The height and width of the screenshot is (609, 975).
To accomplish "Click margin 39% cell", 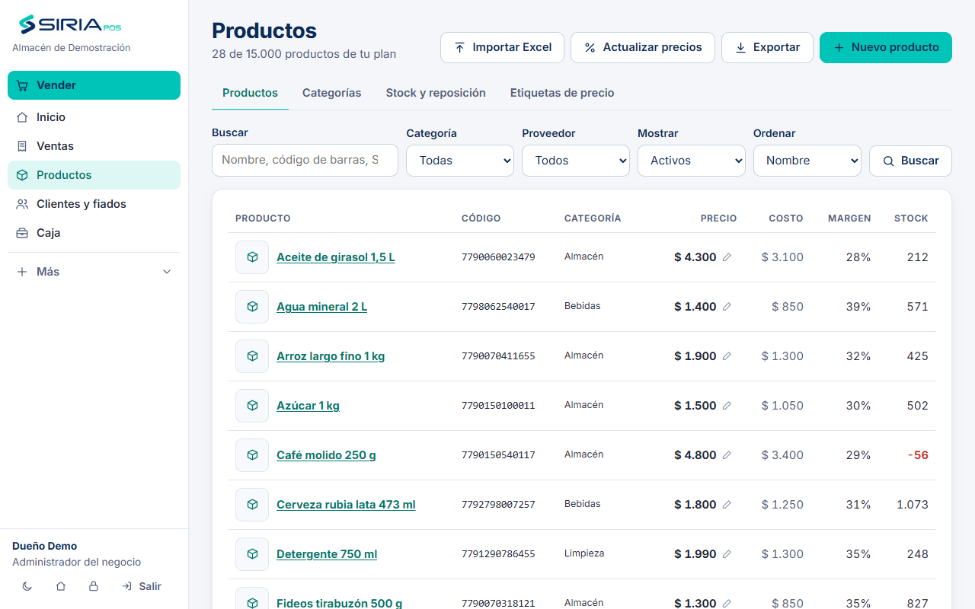I will click(x=858, y=307).
